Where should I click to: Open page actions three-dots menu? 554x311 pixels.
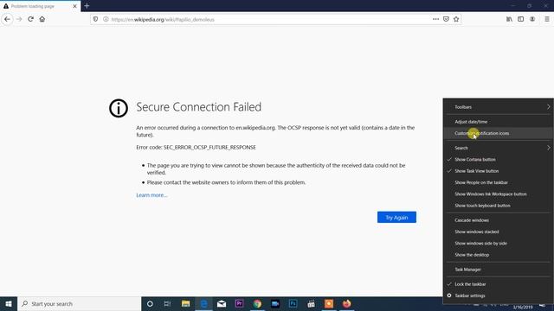tap(435, 19)
